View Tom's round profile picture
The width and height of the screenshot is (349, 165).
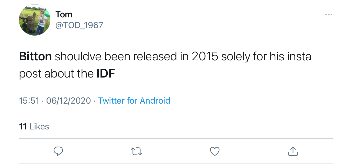click(35, 20)
